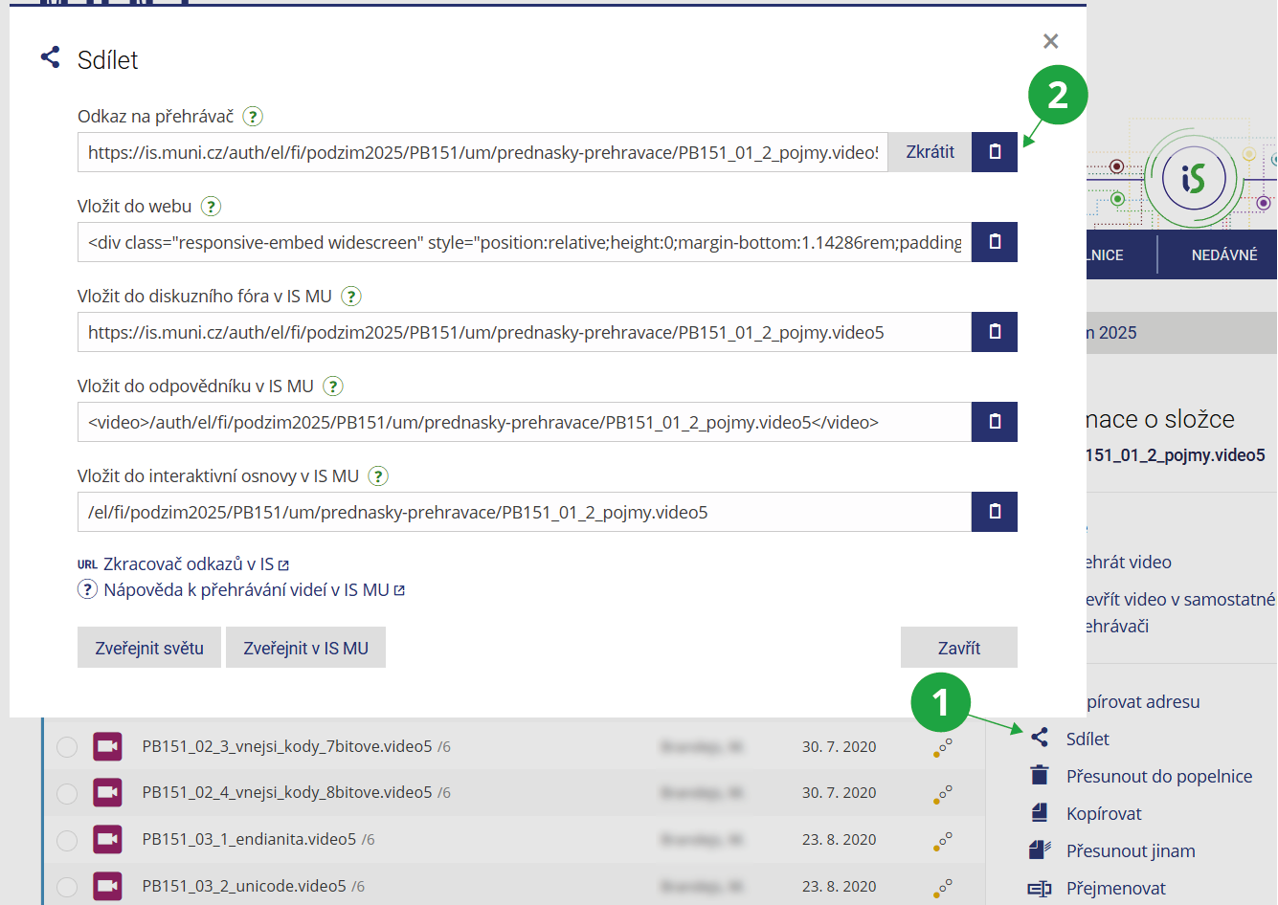Copy the player link to clipboard
The image size is (1278, 905).
point(994,152)
